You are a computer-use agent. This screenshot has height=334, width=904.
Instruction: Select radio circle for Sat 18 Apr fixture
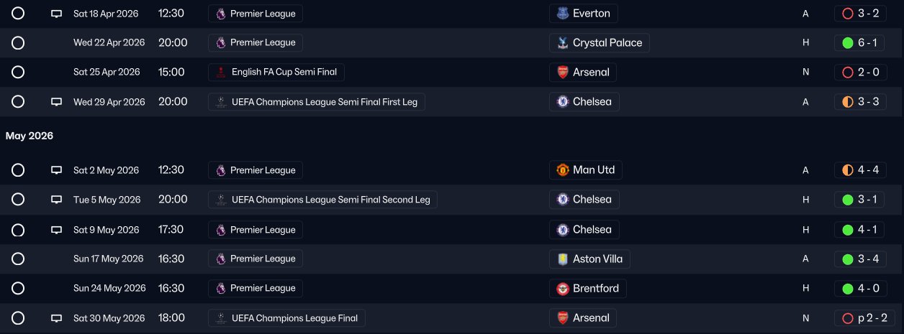[x=18, y=14]
